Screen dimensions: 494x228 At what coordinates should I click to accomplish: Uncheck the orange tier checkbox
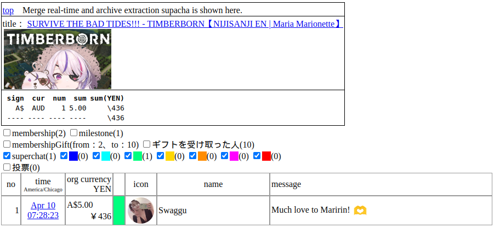point(193,155)
